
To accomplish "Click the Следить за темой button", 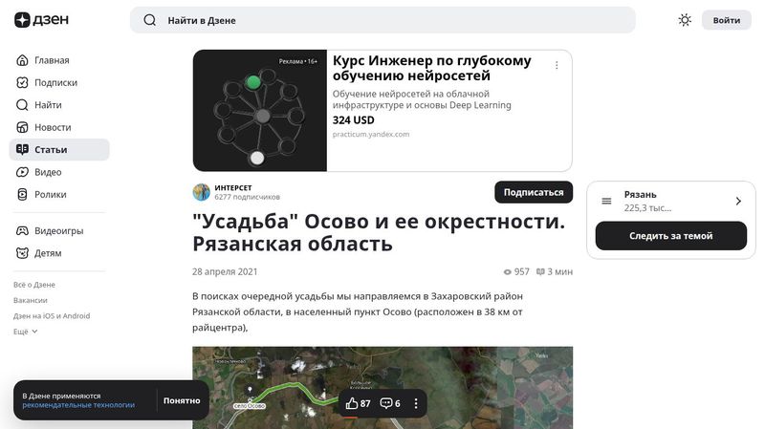I will point(671,236).
